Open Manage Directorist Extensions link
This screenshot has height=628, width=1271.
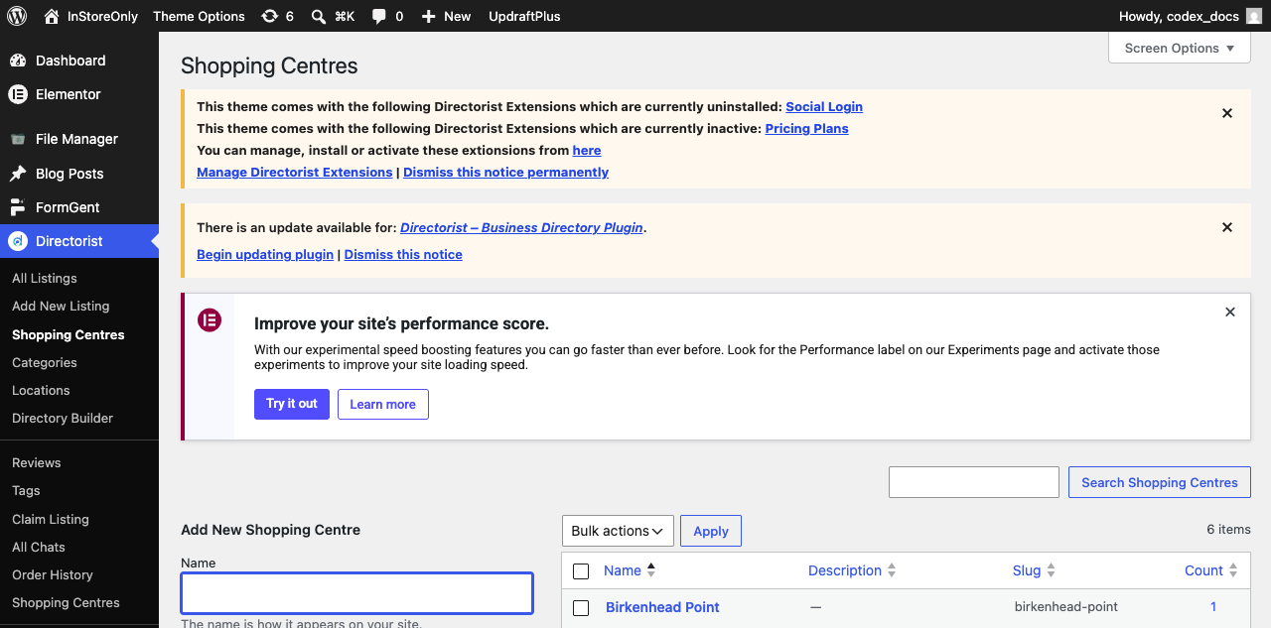point(295,173)
